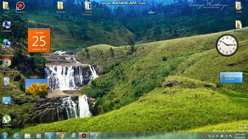This screenshot has height=139, width=248.
Task: Switch to the gadgets window taskbar button
Action: (x=50, y=136)
